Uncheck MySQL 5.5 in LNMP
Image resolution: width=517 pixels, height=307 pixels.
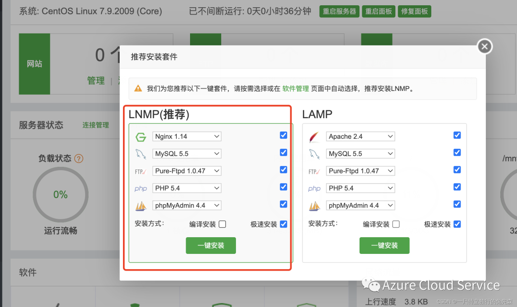coord(283,153)
